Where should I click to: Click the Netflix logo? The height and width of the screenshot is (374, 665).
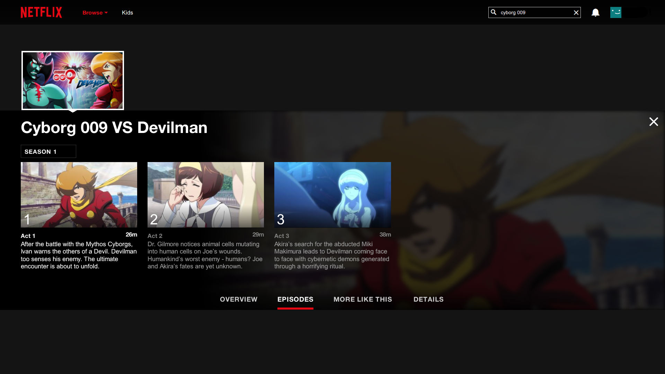pyautogui.click(x=41, y=12)
